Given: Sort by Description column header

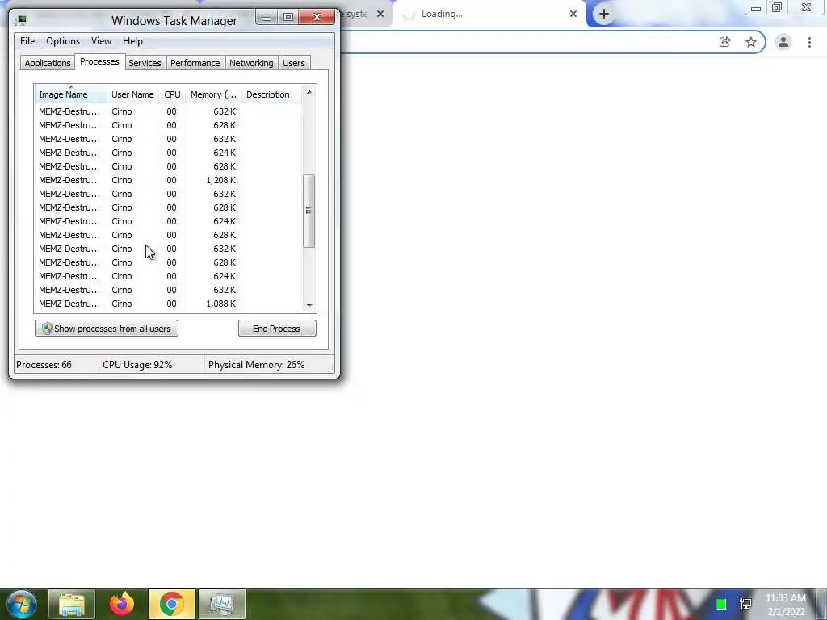Looking at the screenshot, I should [271, 94].
